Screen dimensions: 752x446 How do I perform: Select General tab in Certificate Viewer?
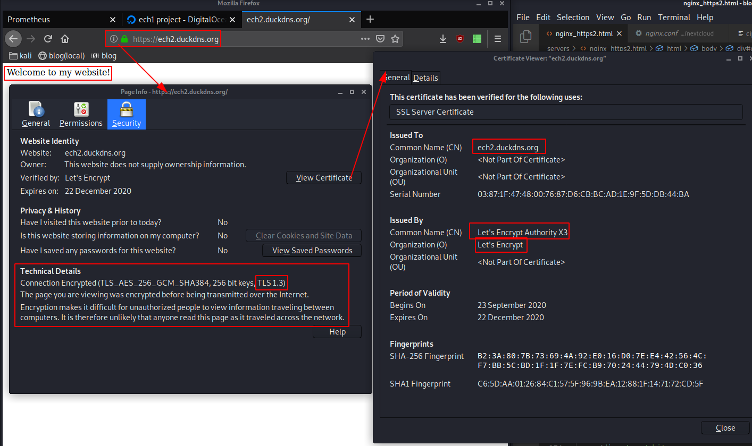click(396, 78)
